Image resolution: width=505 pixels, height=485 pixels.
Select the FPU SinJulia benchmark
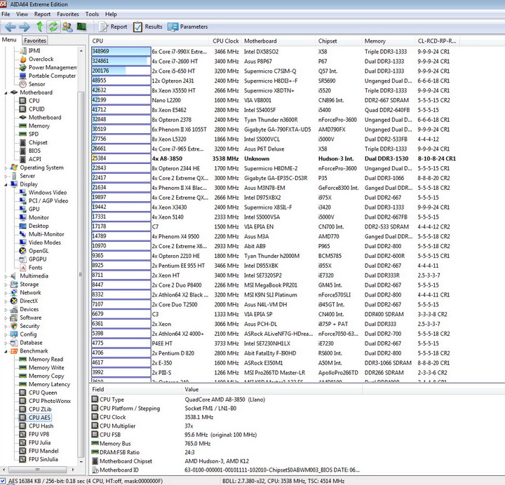(39, 459)
